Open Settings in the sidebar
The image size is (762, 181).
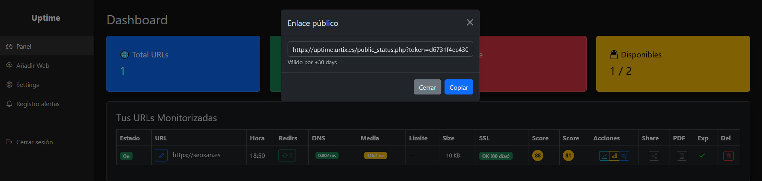[47, 85]
